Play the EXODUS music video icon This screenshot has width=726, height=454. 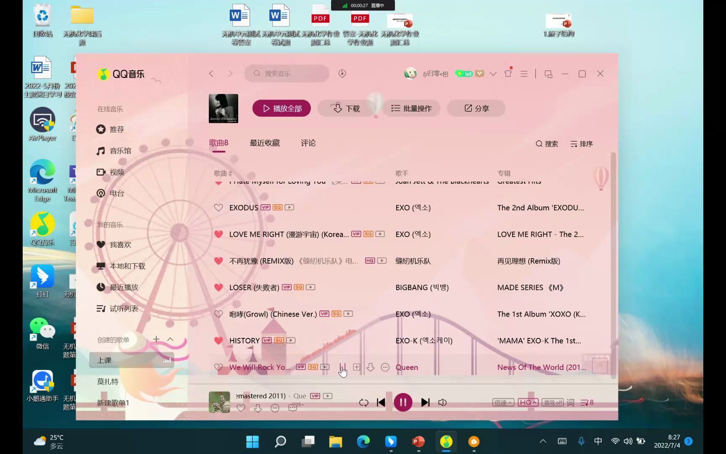(289, 207)
